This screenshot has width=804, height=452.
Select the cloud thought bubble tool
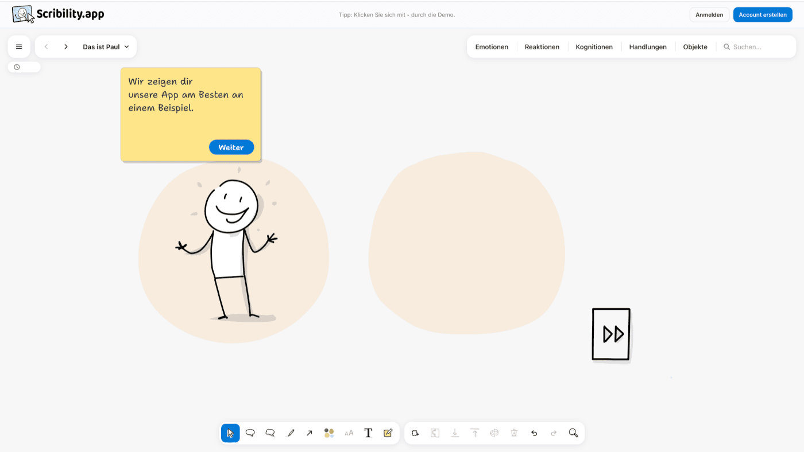tap(270, 433)
